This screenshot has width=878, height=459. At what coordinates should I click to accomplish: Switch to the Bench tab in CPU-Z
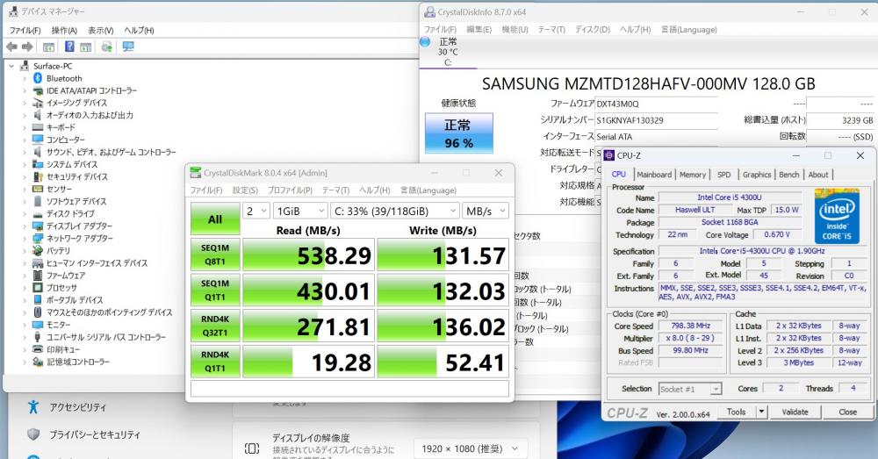click(789, 175)
